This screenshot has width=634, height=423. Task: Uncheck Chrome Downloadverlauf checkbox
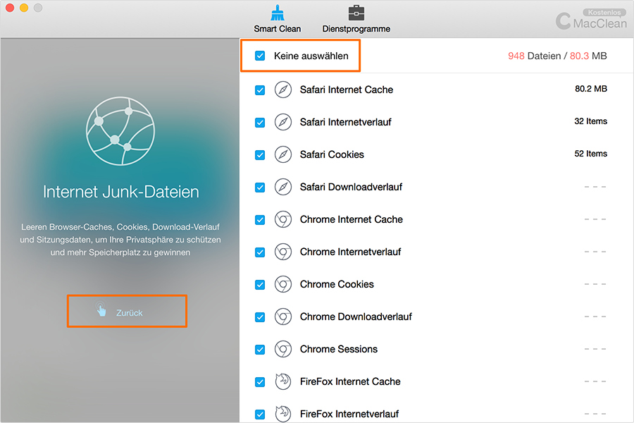pyautogui.click(x=260, y=317)
